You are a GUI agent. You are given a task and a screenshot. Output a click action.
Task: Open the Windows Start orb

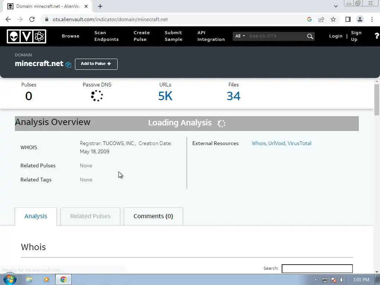point(10,279)
